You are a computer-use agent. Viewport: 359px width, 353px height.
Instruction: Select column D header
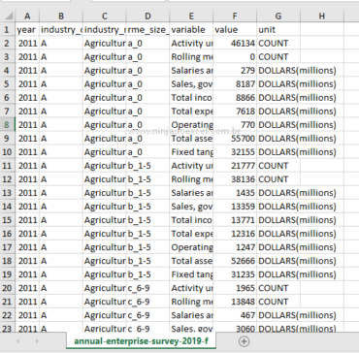(x=147, y=16)
